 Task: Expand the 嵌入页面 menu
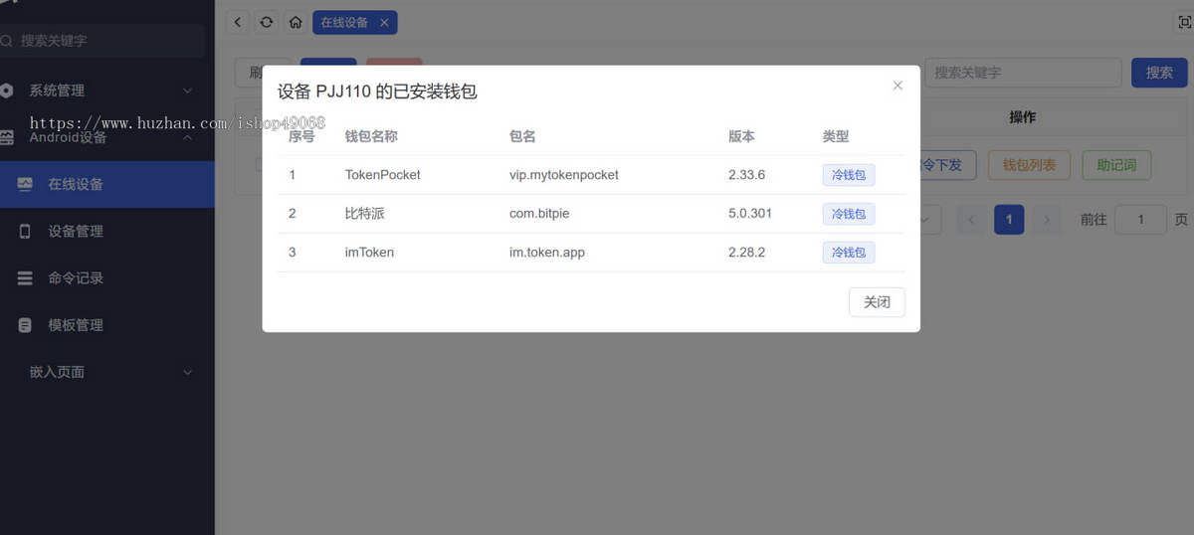pyautogui.click(x=107, y=372)
